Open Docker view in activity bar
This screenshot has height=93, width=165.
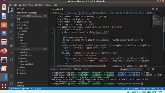coord(11,45)
